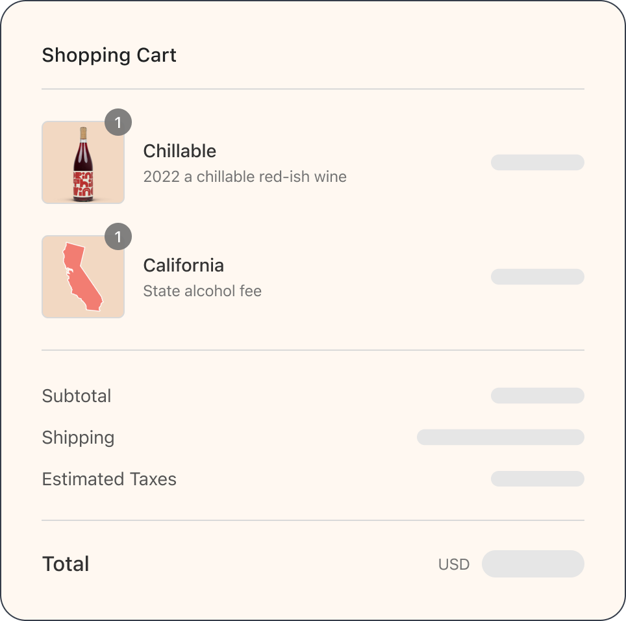Select the Subtotal amount placeholder

(x=538, y=396)
